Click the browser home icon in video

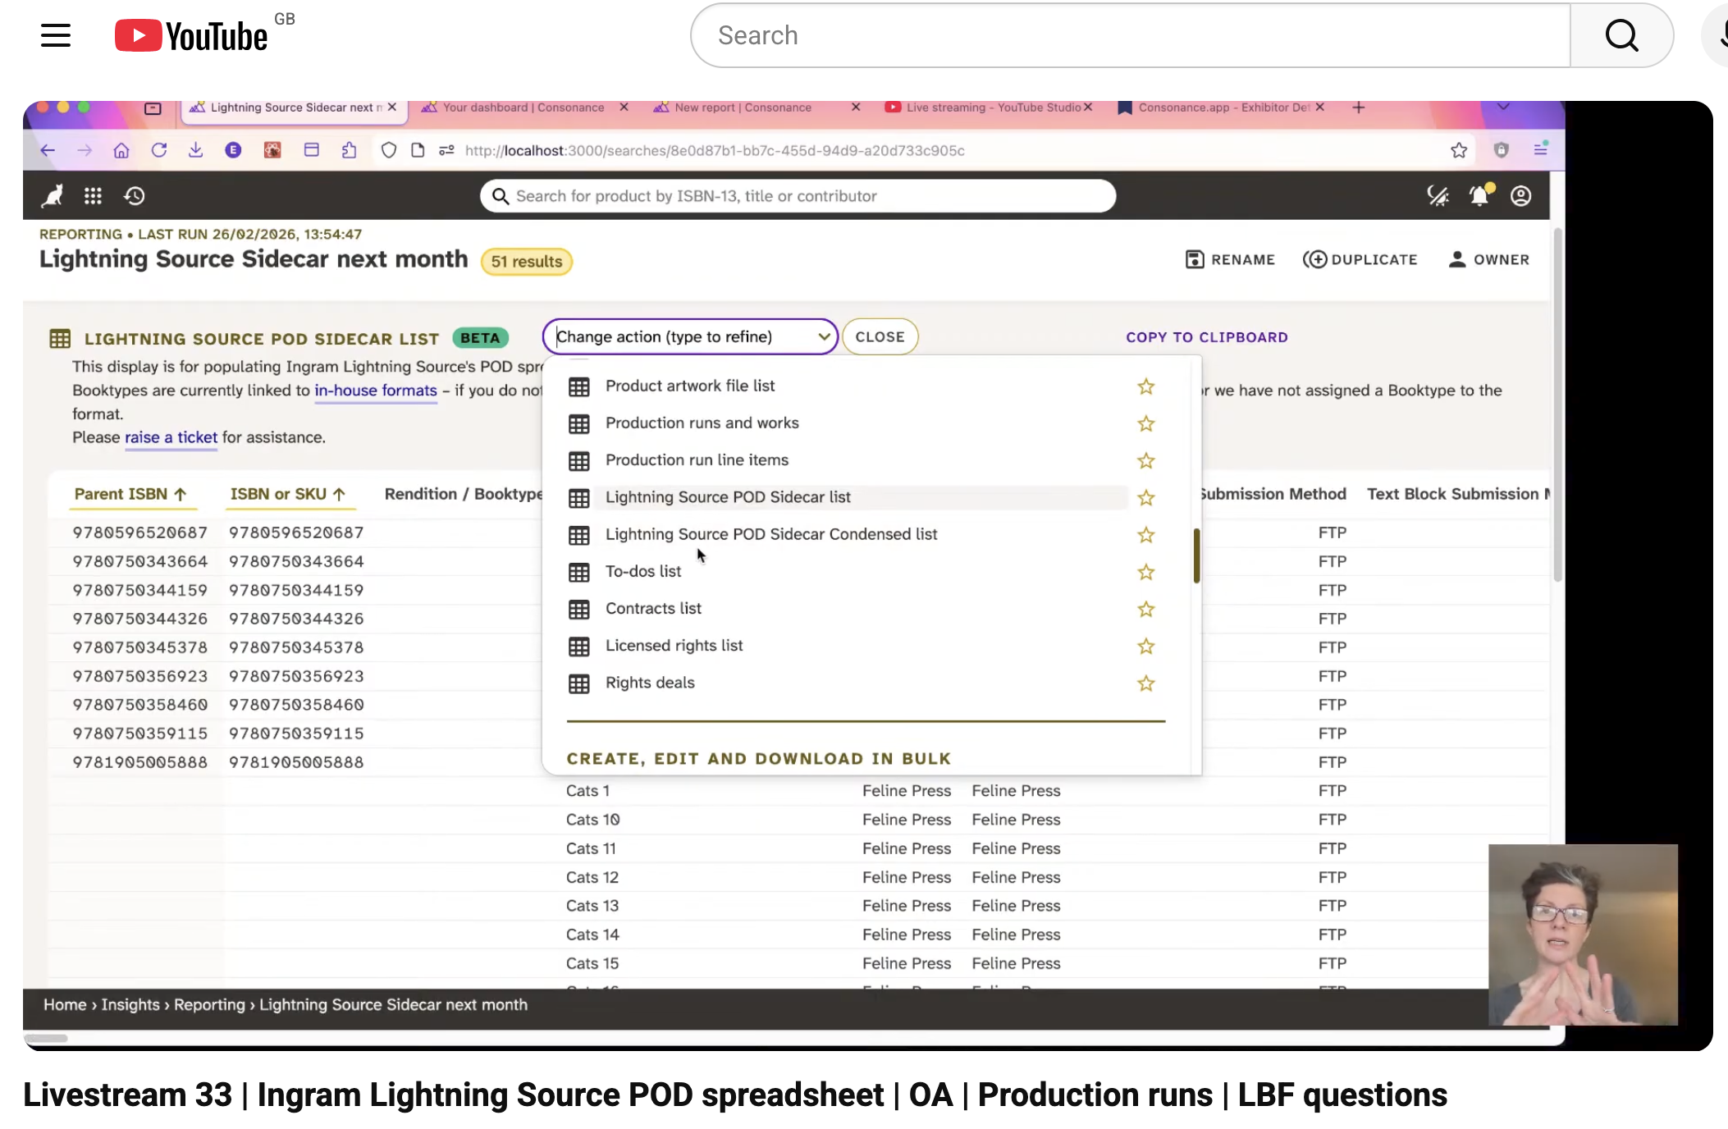121,151
